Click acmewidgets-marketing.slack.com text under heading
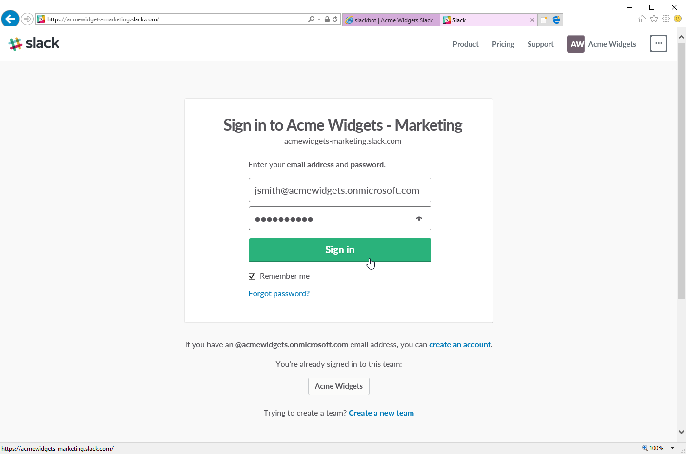 pyautogui.click(x=343, y=141)
